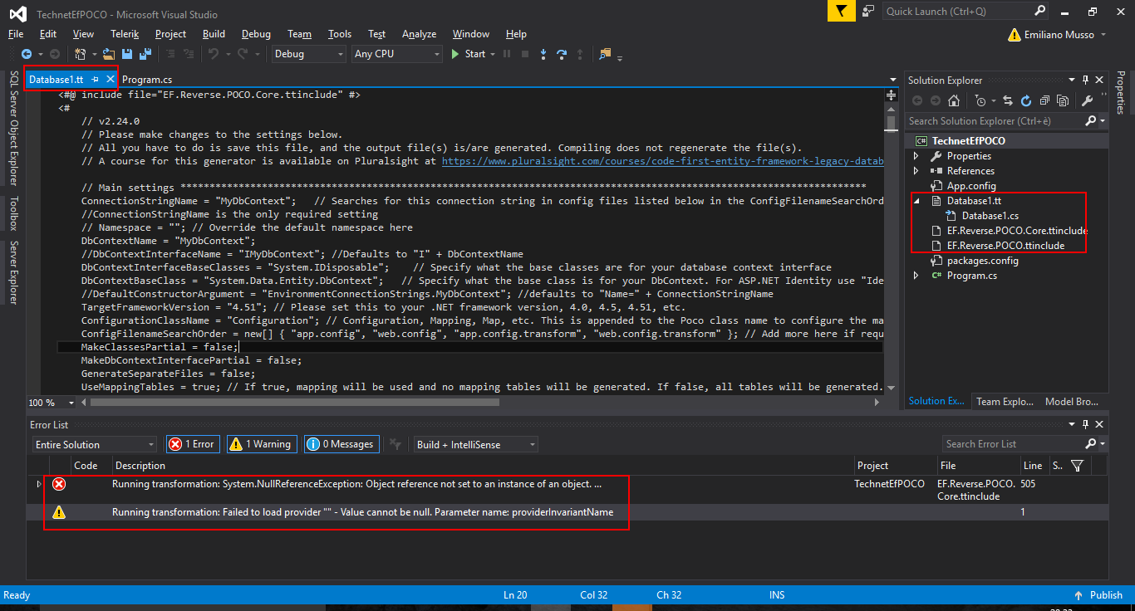Open the Any CPU platform dropdown

pyautogui.click(x=397, y=54)
